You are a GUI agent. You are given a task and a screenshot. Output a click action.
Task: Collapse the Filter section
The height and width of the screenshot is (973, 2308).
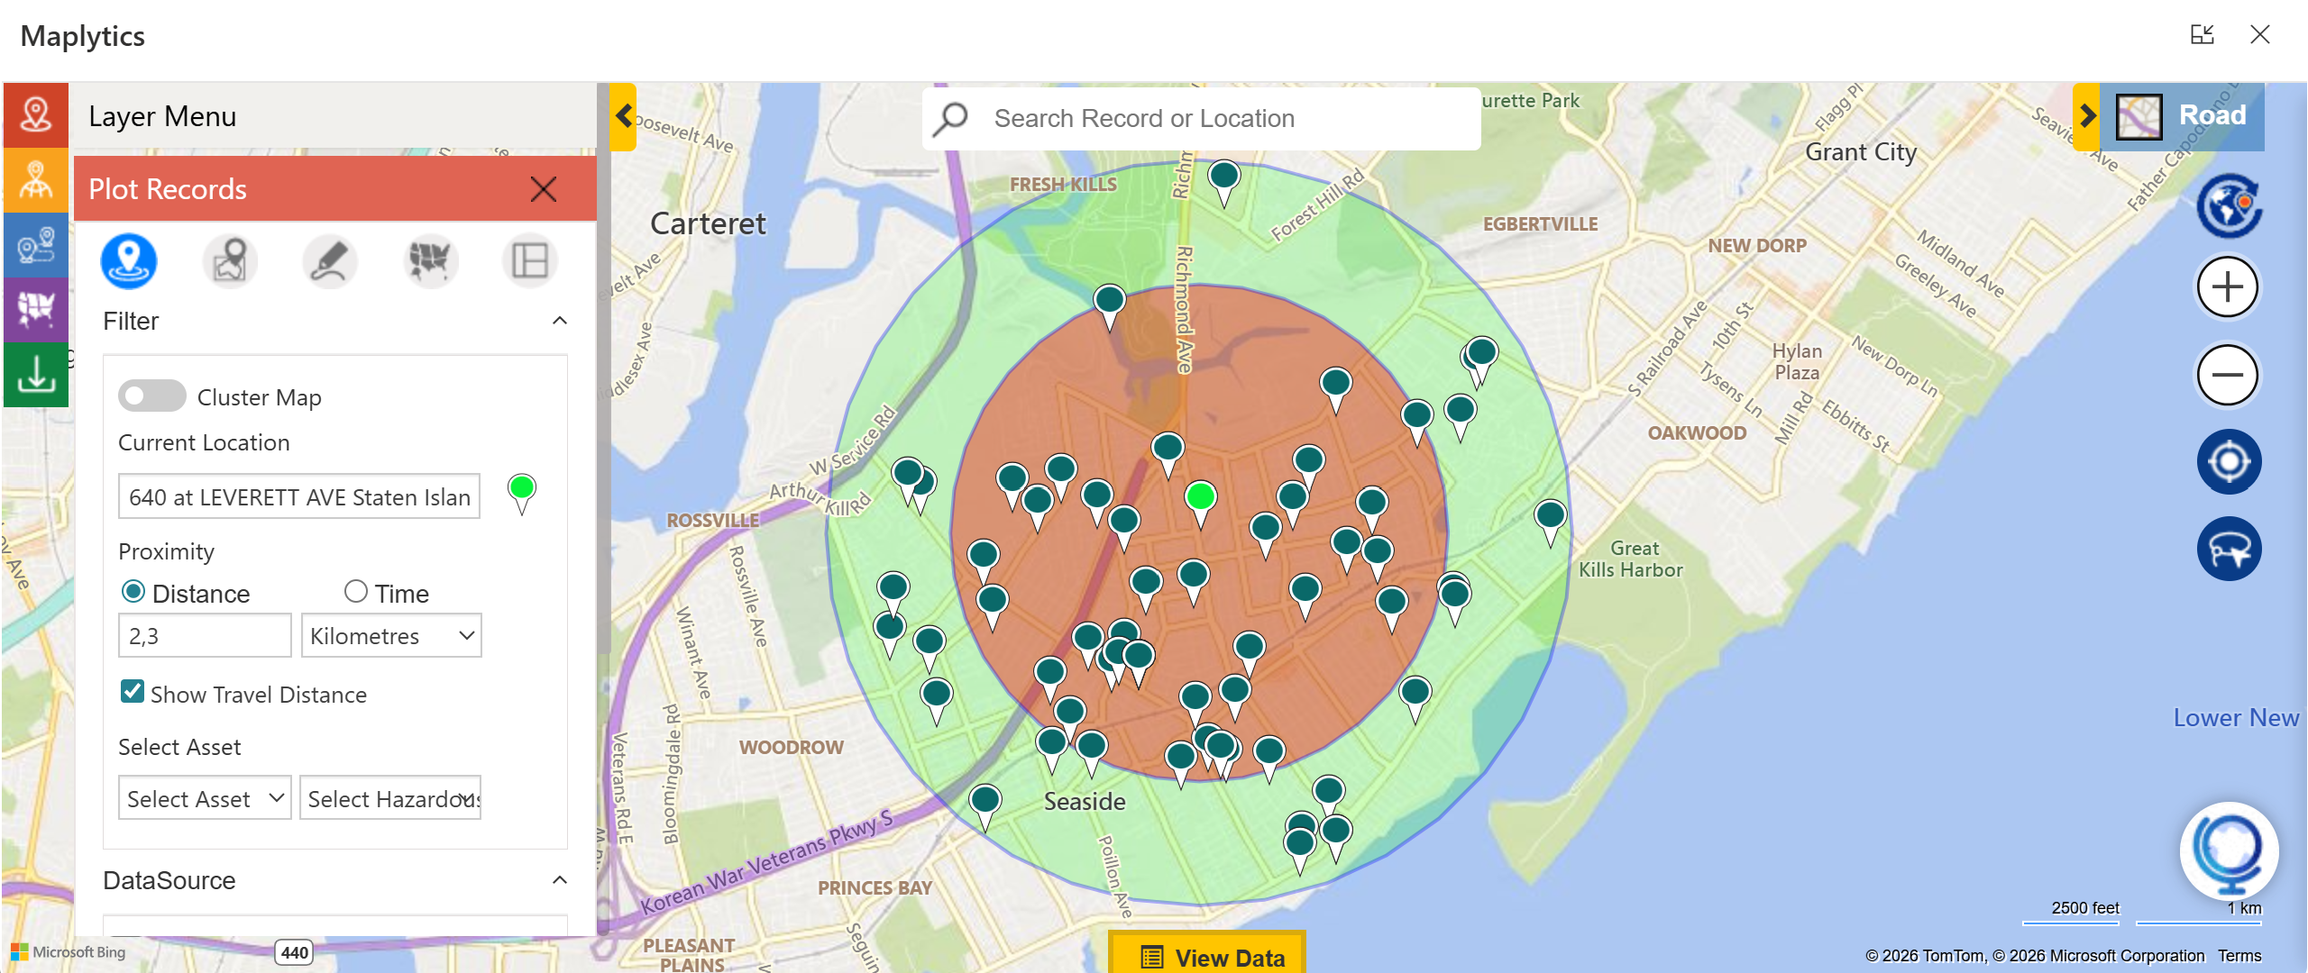[560, 321]
